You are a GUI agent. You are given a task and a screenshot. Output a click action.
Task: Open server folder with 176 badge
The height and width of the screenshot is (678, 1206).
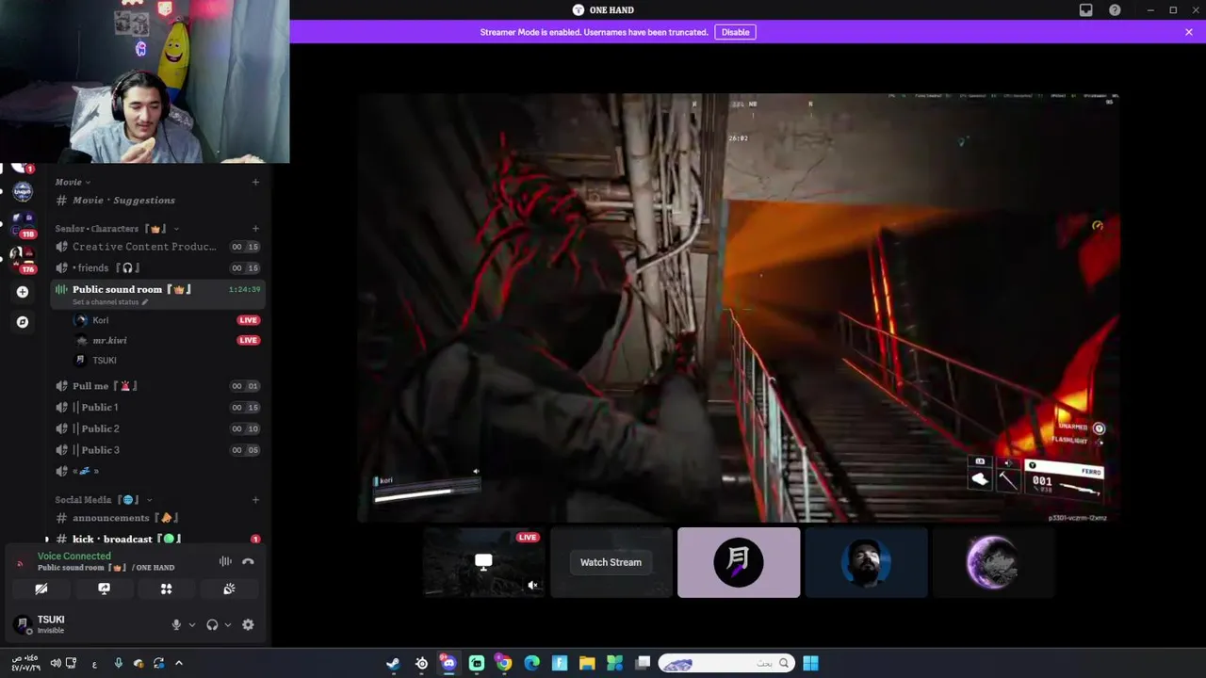tap(23, 258)
